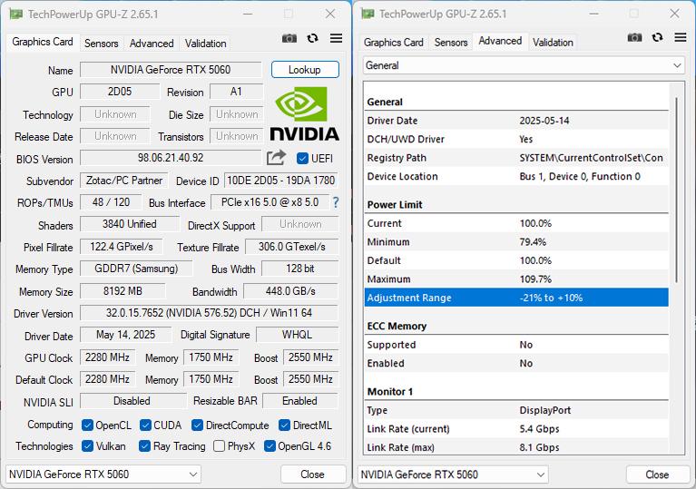This screenshot has height=489, width=696.
Task: Switch to Graphics Card tab in right window
Action: tap(393, 43)
